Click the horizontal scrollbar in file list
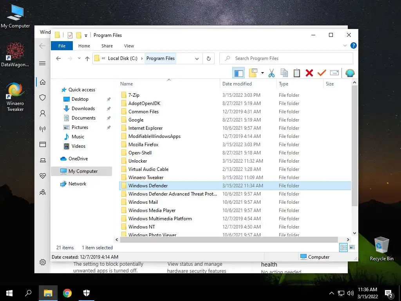401x301 pixels. (229, 239)
